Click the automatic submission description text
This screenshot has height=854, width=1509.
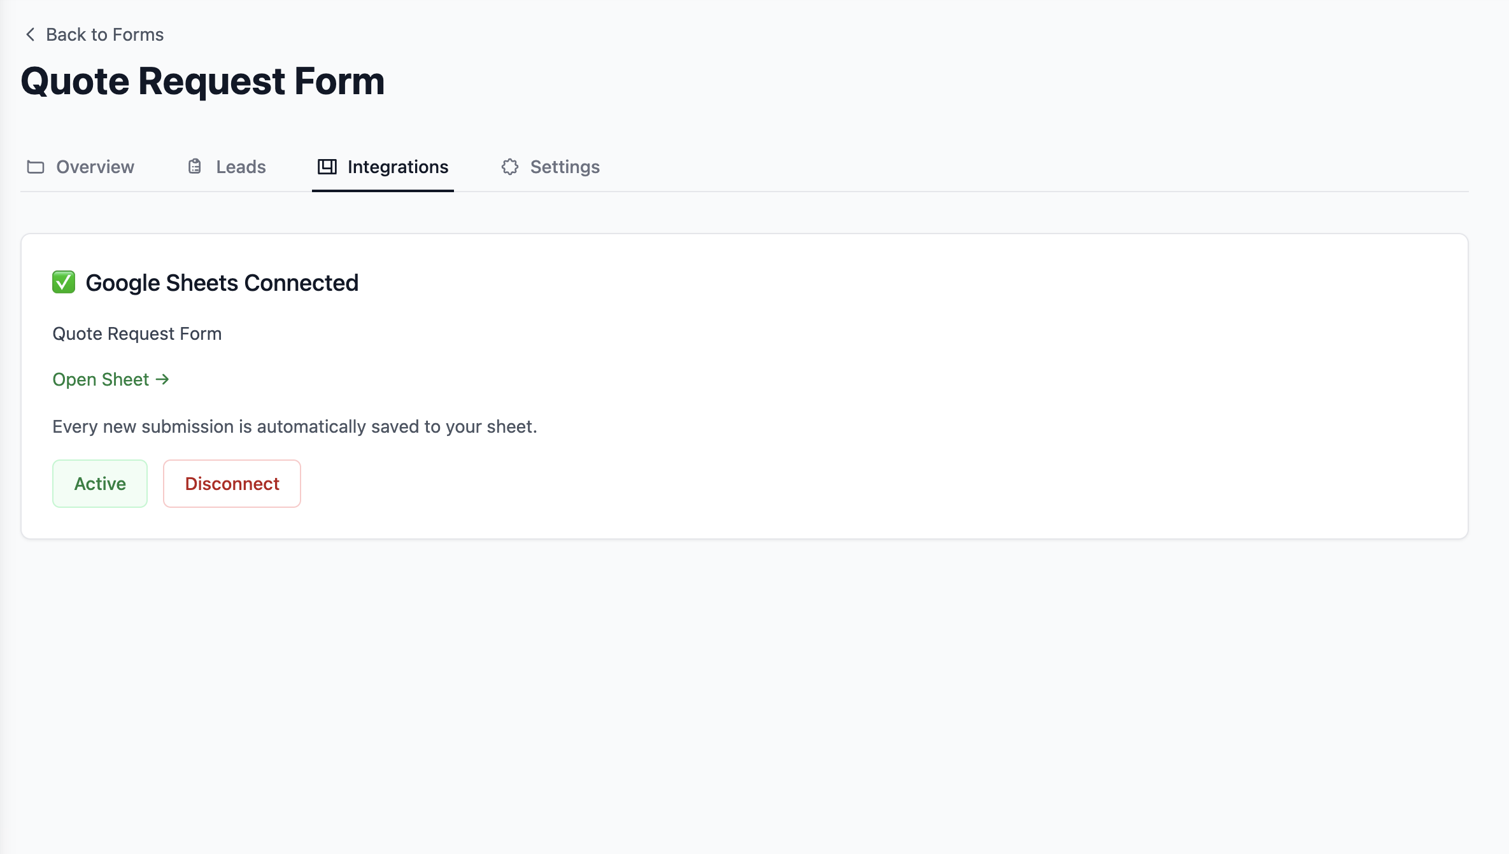pos(295,426)
